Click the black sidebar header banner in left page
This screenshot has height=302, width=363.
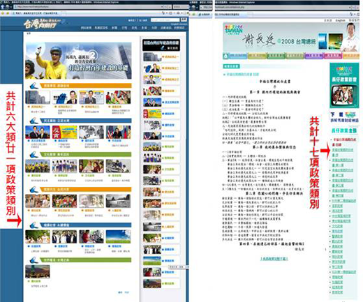click(161, 45)
